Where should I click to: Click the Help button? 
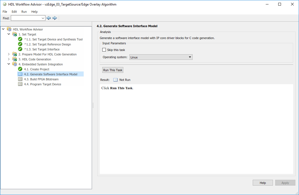[x=263, y=183]
